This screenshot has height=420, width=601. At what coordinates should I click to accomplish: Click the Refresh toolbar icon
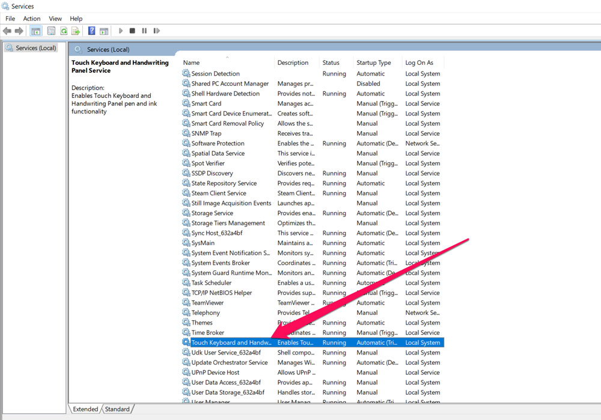[x=64, y=31]
